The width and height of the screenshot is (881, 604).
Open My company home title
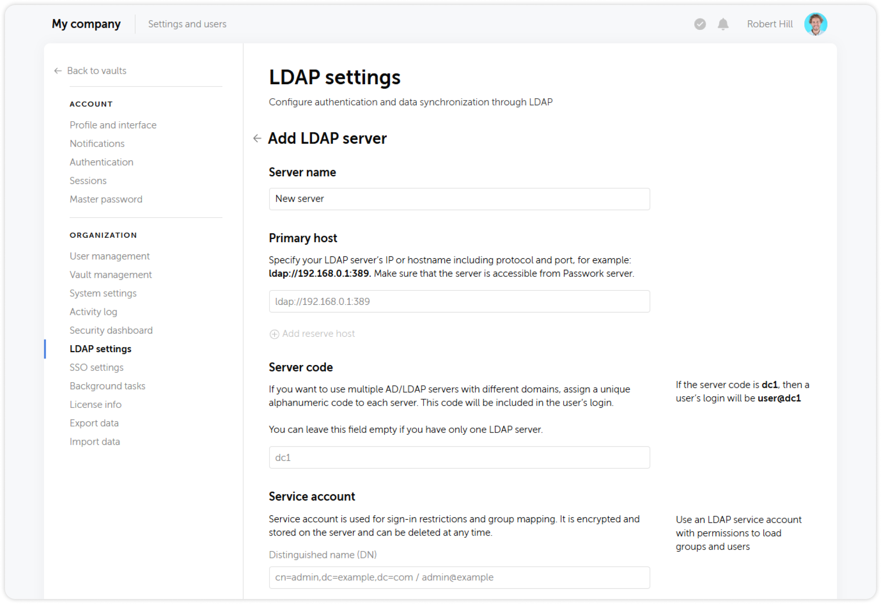[86, 24]
